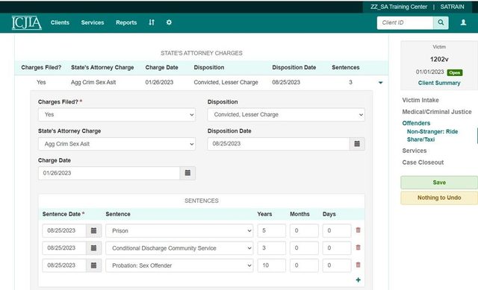Click the Save button
The image size is (478, 290).
click(439, 183)
